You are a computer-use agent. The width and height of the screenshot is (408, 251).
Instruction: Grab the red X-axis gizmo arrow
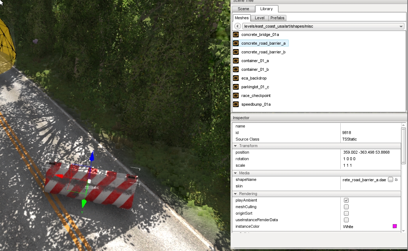(59, 176)
